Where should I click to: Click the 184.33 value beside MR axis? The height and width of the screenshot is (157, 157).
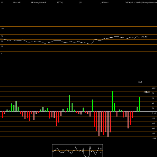click(147, 92)
